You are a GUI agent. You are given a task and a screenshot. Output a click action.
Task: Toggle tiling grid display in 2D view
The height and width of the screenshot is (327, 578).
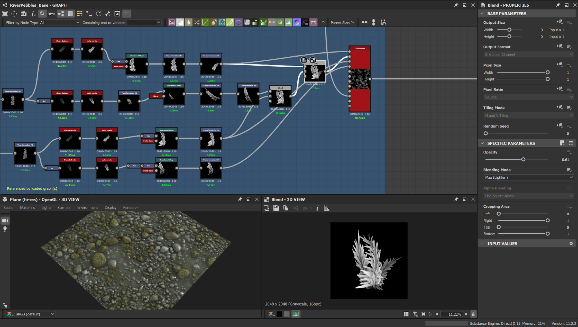click(x=406, y=314)
